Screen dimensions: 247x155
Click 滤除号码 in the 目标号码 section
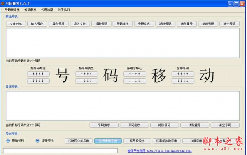click(x=164, y=125)
